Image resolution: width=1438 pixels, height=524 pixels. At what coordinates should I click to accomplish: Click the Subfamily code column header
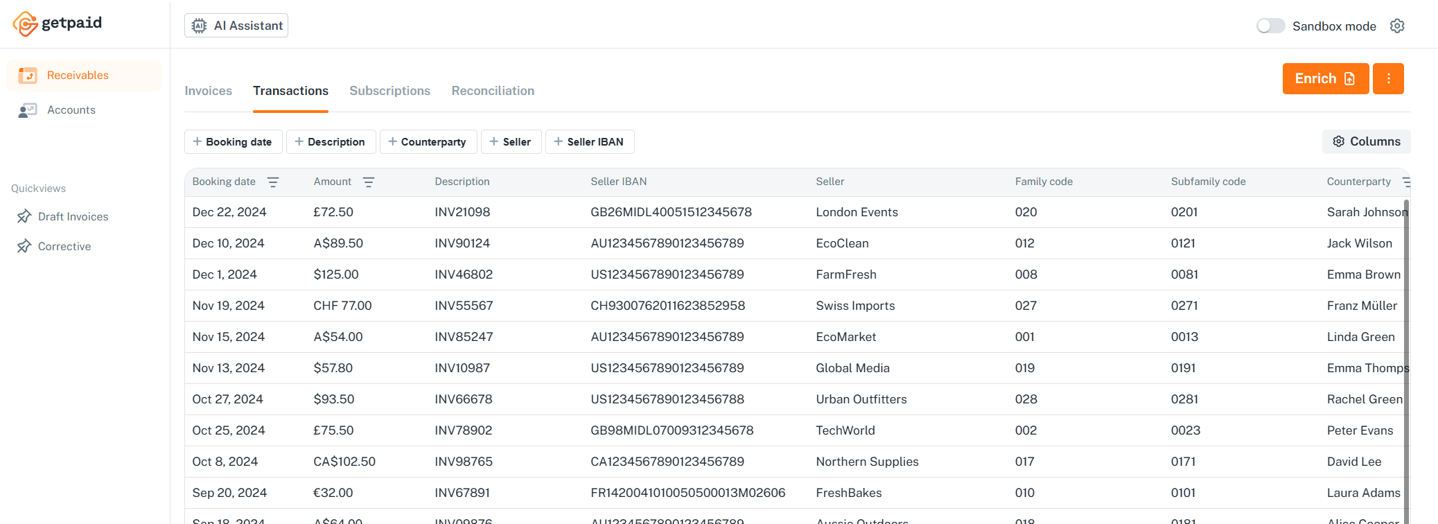point(1208,182)
